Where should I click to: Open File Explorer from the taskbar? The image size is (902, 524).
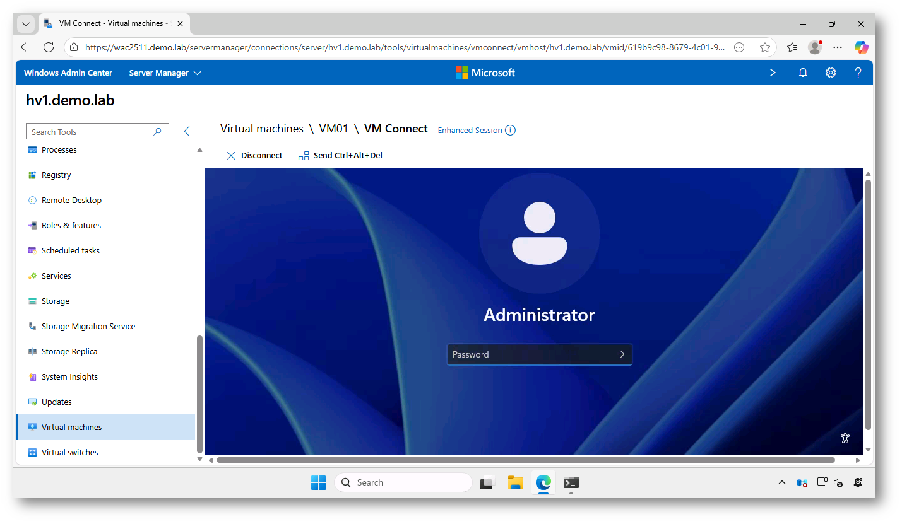(516, 483)
